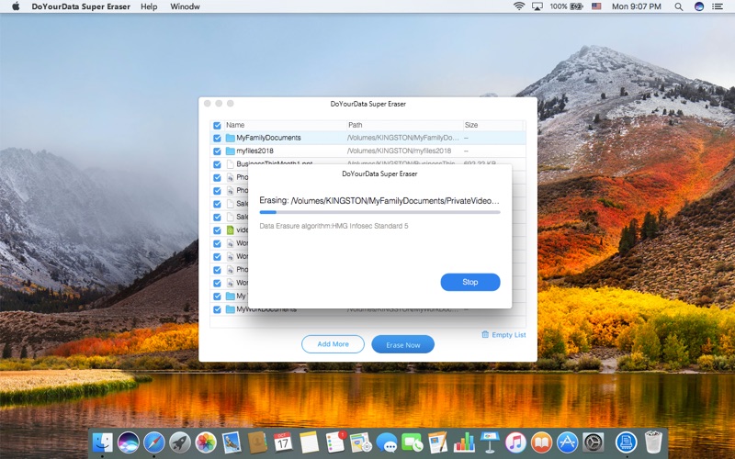The image size is (735, 459).
Task: Uncheck the MyFamilyDocuments checkbox
Action: tap(217, 139)
